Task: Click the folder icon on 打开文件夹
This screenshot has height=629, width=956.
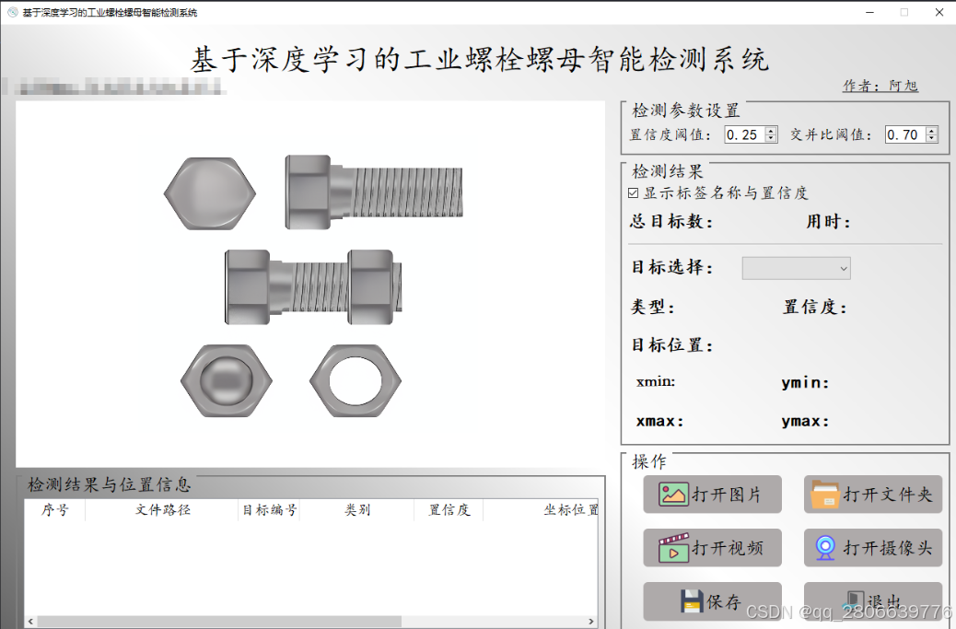Action: click(825, 494)
